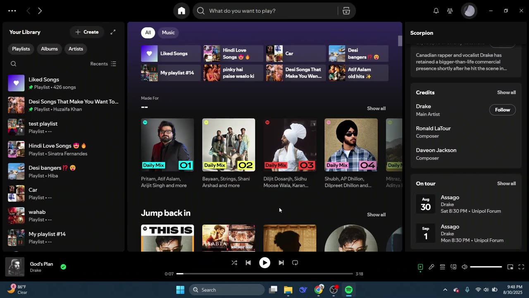
Task: Open Hindi Love Songs shortcut tile
Action: point(233,53)
